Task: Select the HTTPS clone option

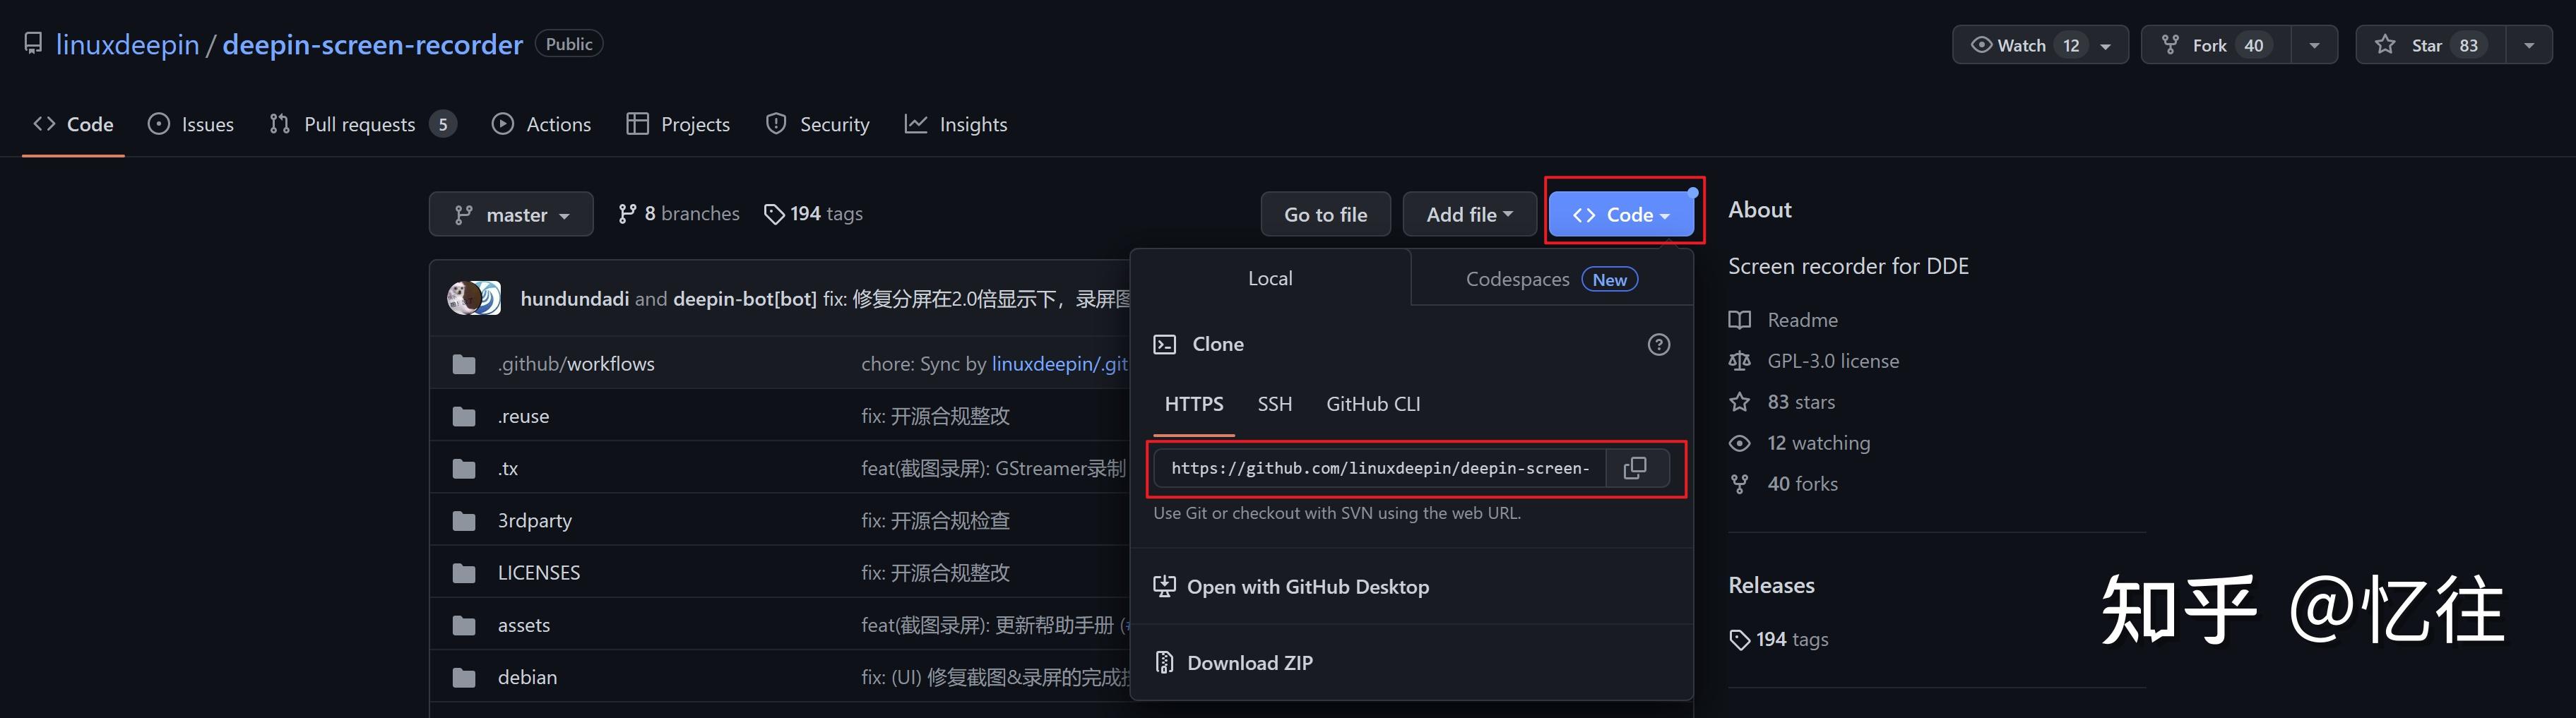Action: [x=1194, y=404]
